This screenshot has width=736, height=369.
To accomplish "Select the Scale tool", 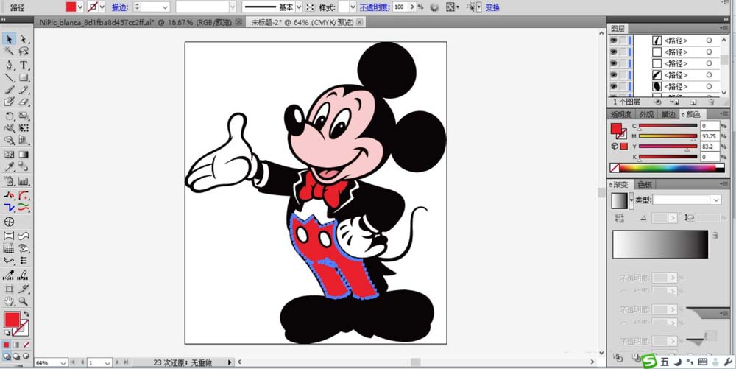I will 24,116.
